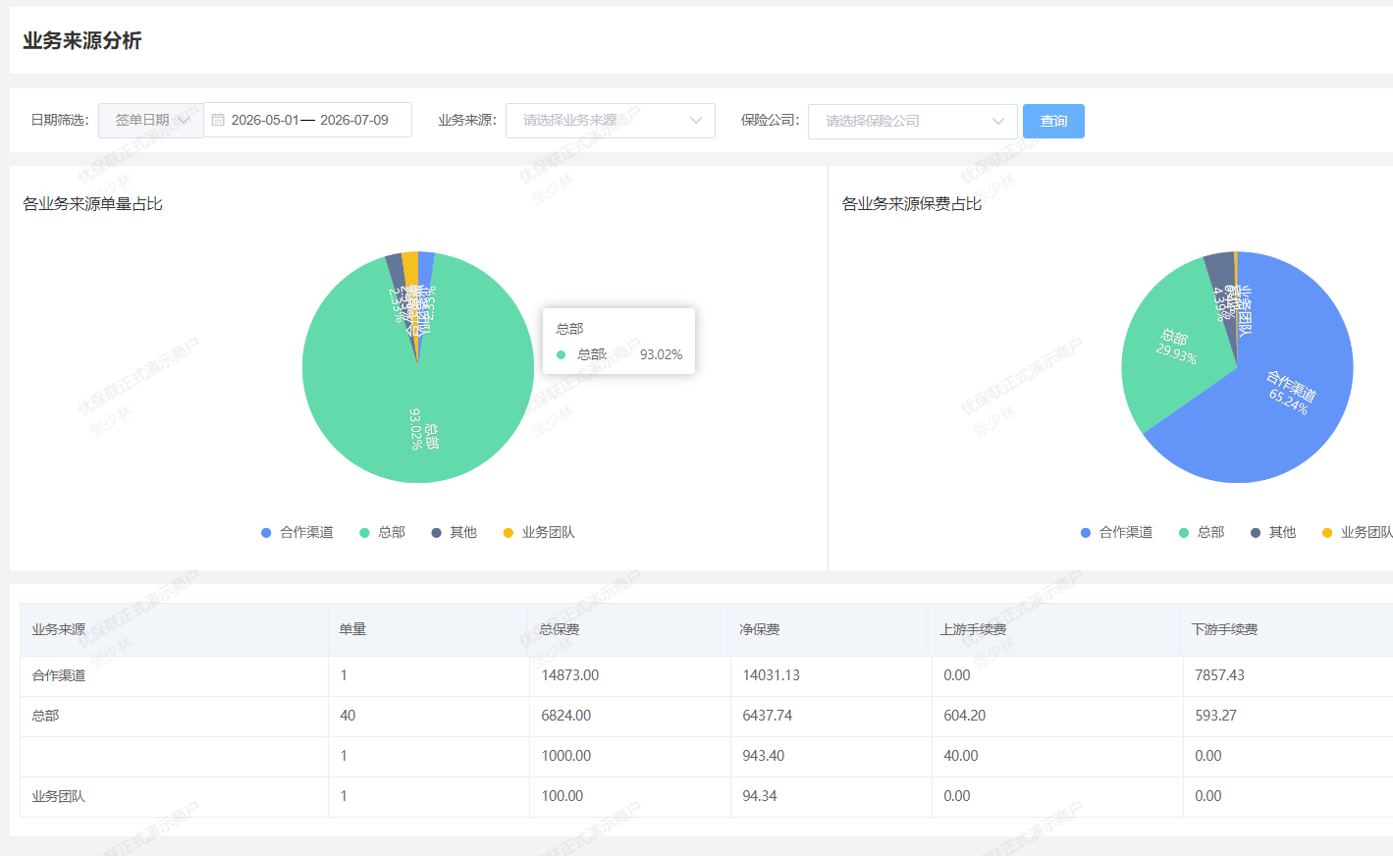Screen dimensions: 1393x856
Task: Click the 14873.00 总保费 cell
Action: click(x=629, y=675)
